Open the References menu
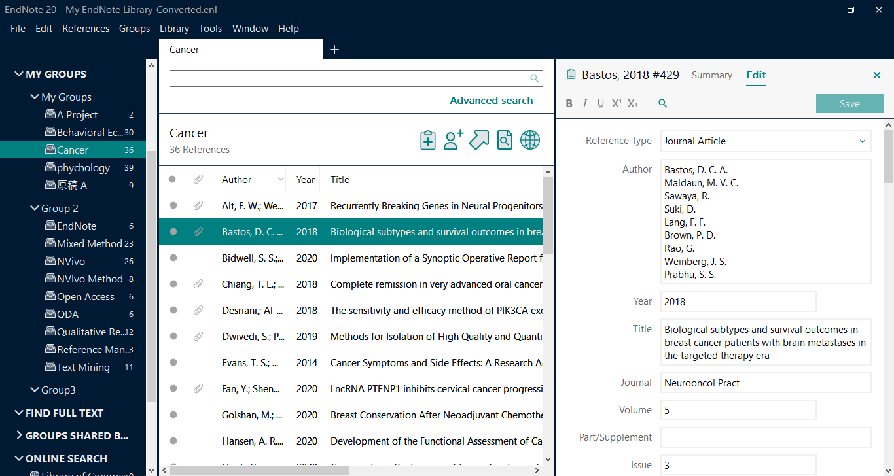Viewport: 894px width, 476px height. click(x=86, y=29)
